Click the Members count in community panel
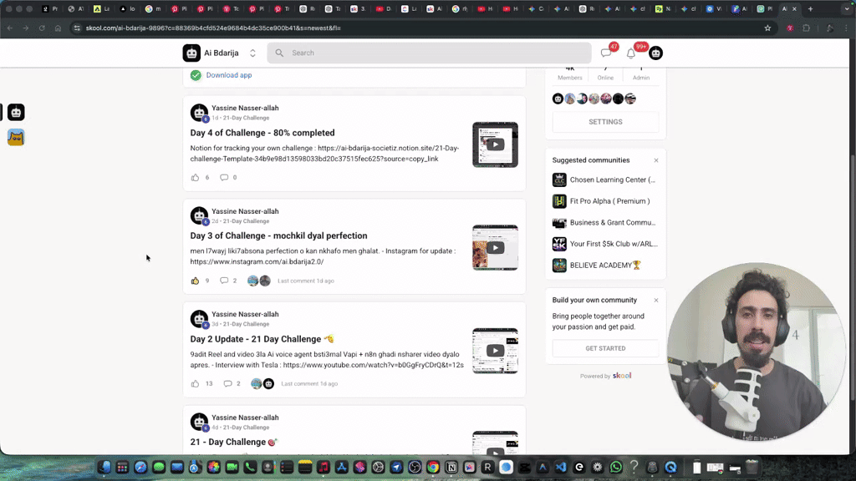The height and width of the screenshot is (481, 856). point(570,73)
